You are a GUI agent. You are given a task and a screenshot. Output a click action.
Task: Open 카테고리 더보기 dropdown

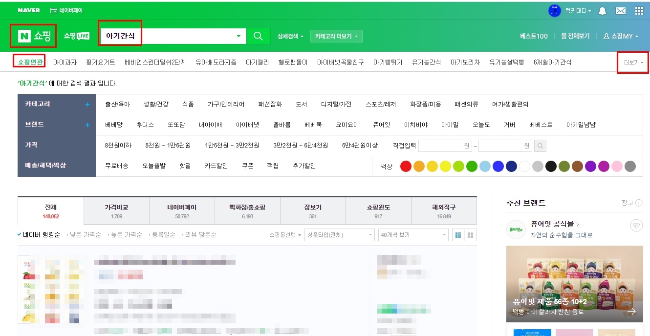click(x=336, y=36)
